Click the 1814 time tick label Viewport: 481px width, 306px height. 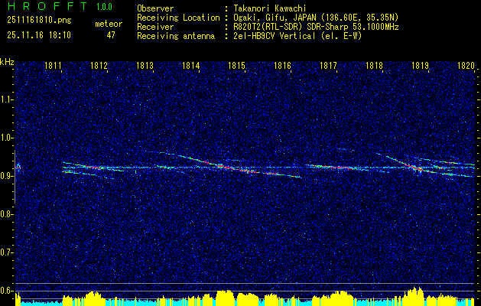[x=191, y=65]
